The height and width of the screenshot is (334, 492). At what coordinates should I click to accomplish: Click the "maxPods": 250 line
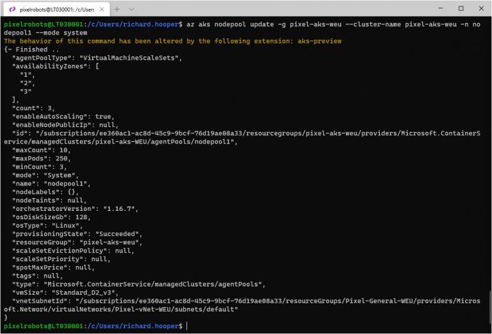[x=42, y=158]
